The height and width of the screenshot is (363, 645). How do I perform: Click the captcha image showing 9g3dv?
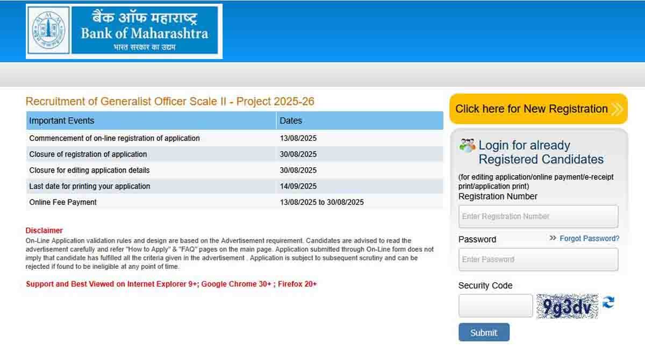[x=567, y=306]
